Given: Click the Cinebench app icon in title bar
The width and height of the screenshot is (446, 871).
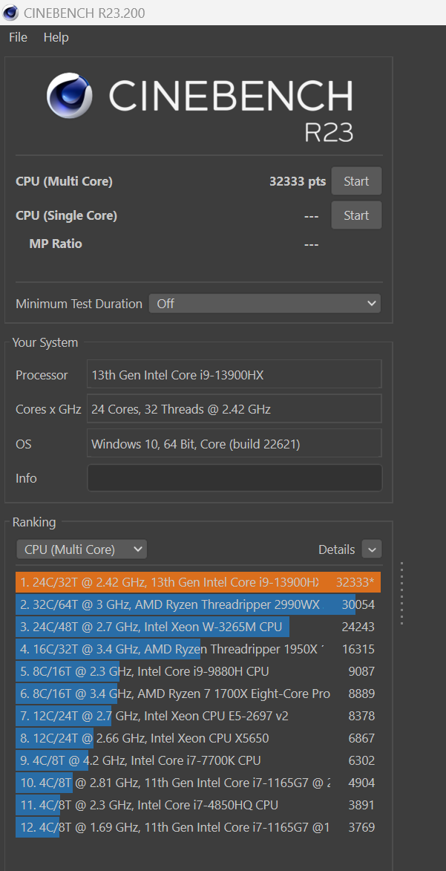Looking at the screenshot, I should (10, 13).
